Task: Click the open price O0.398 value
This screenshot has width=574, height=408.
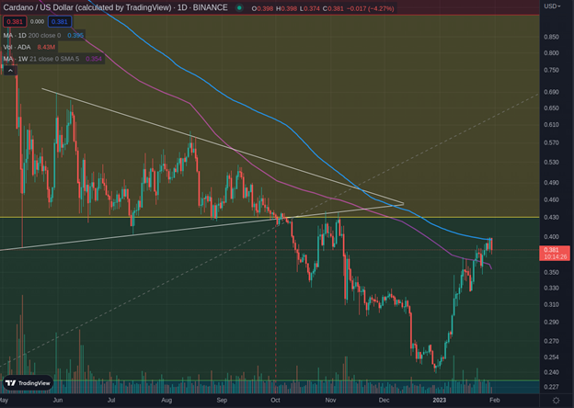Action: (262, 8)
